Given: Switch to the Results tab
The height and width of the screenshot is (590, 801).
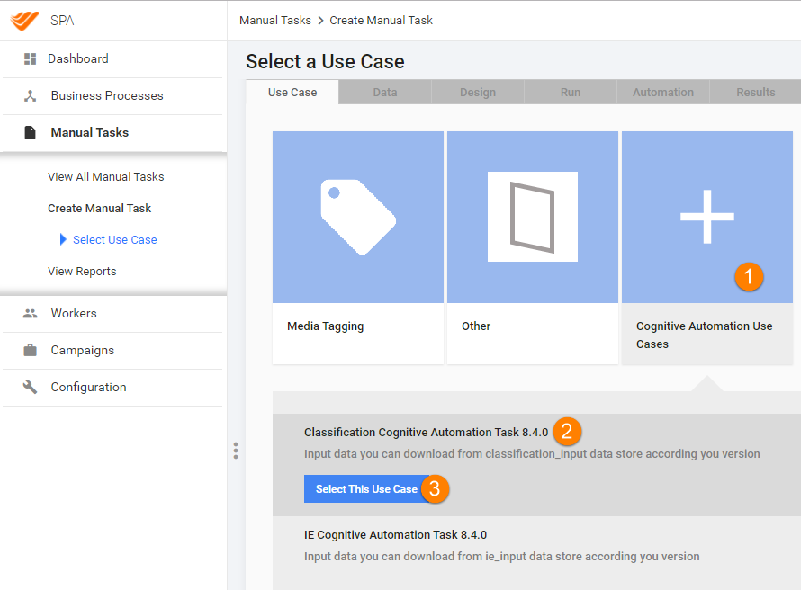Looking at the screenshot, I should [755, 93].
